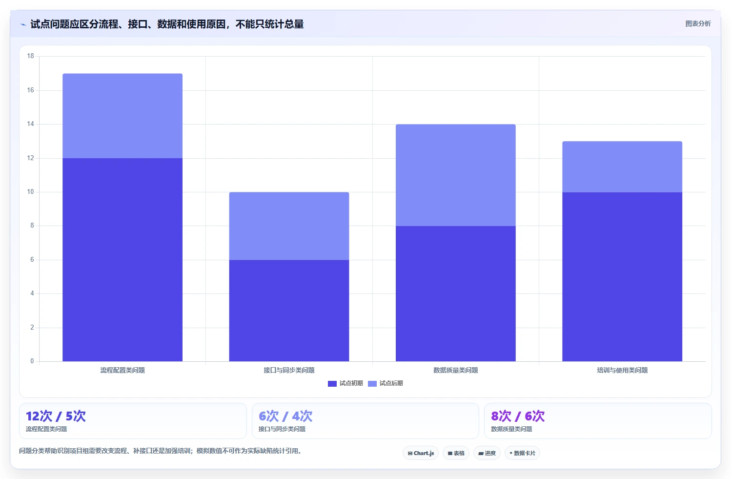The image size is (731, 479).
Task: Click the 表格 tag chip
Action: [x=456, y=453]
